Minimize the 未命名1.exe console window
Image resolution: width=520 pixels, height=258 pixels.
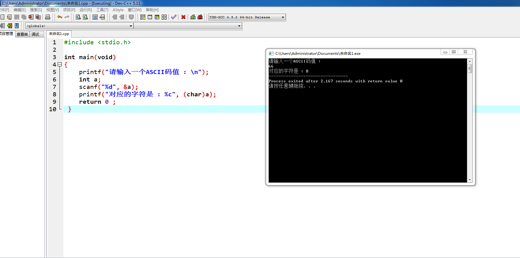coord(445,52)
